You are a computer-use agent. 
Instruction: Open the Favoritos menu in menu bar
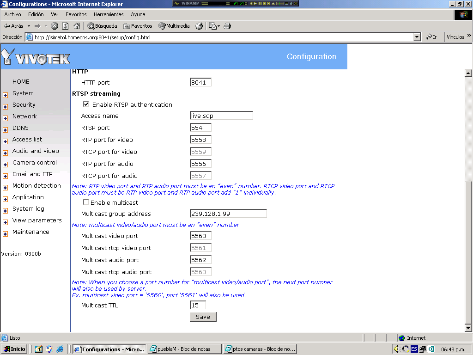click(x=76, y=14)
